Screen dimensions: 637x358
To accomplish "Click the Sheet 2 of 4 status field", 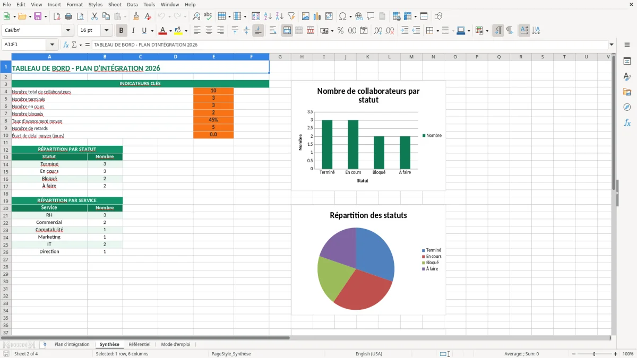I will 26,354.
